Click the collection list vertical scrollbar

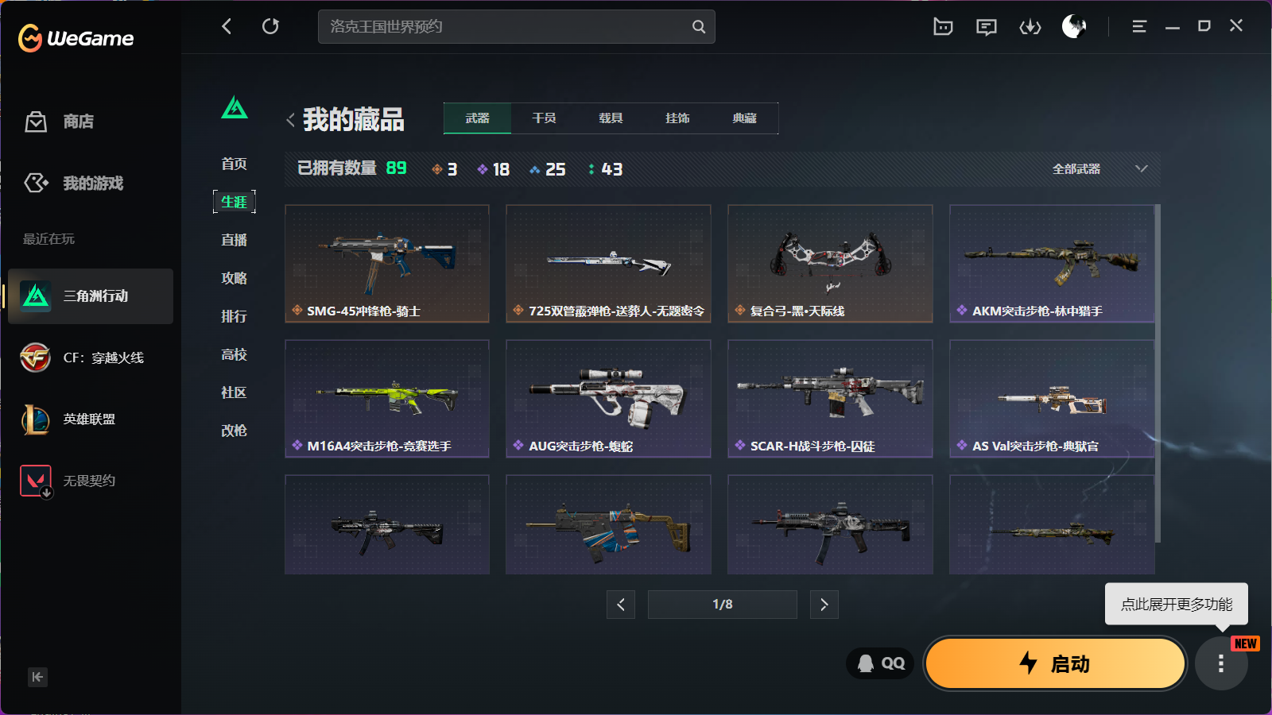click(x=1158, y=373)
